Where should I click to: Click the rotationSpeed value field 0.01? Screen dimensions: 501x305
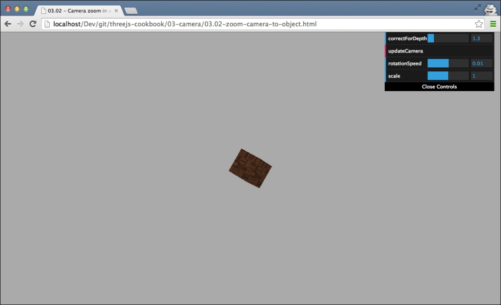(482, 63)
